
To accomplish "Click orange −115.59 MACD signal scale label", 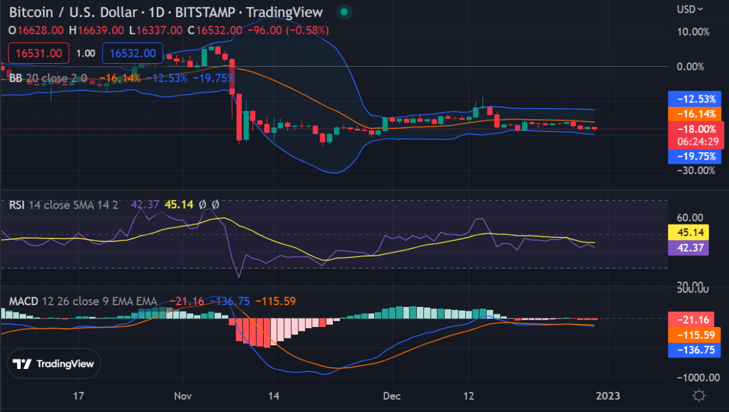I will [696, 335].
